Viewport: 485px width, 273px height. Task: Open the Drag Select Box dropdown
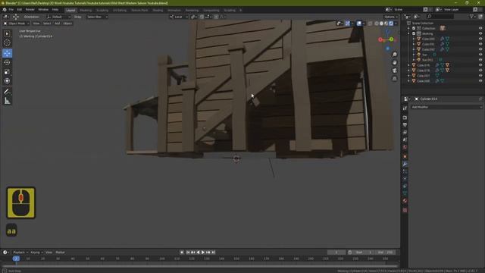(x=97, y=17)
